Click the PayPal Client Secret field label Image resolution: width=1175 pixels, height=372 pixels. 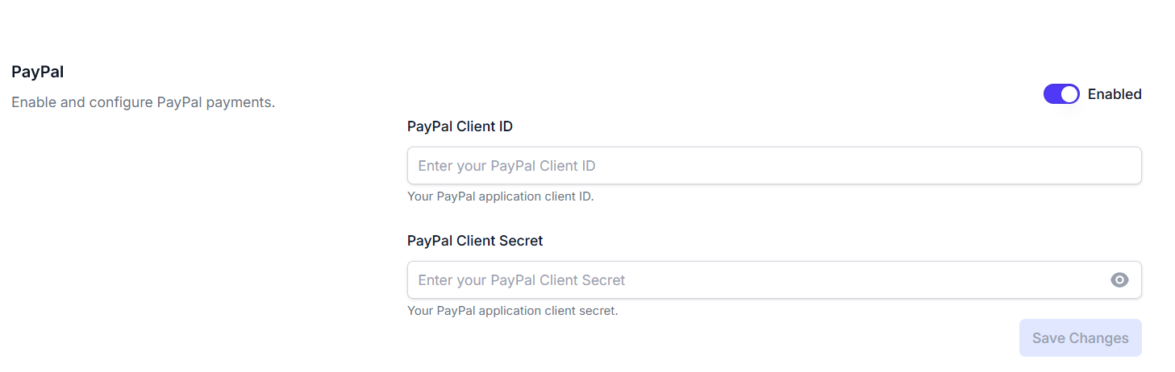(475, 241)
